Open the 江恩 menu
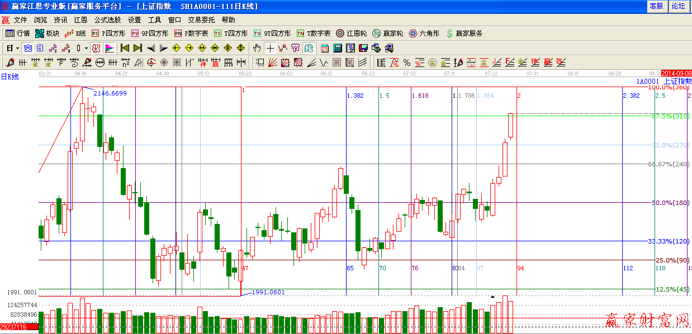The width and height of the screenshot is (692, 334). pos(80,20)
